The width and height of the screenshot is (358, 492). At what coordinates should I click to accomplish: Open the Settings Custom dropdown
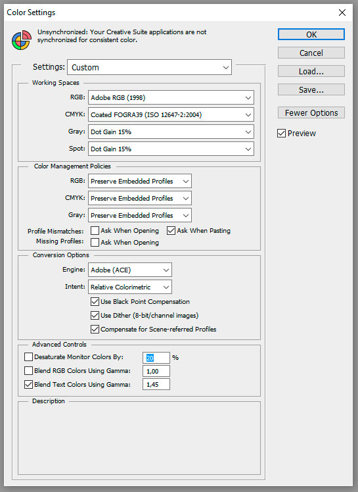pos(149,68)
